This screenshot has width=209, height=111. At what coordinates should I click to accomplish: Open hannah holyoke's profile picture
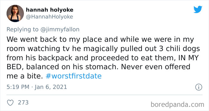pyautogui.click(x=15, y=13)
